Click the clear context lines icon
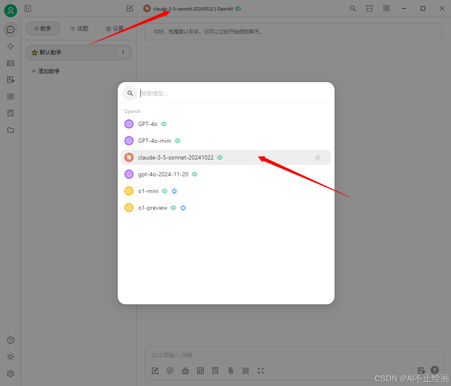 245,371
